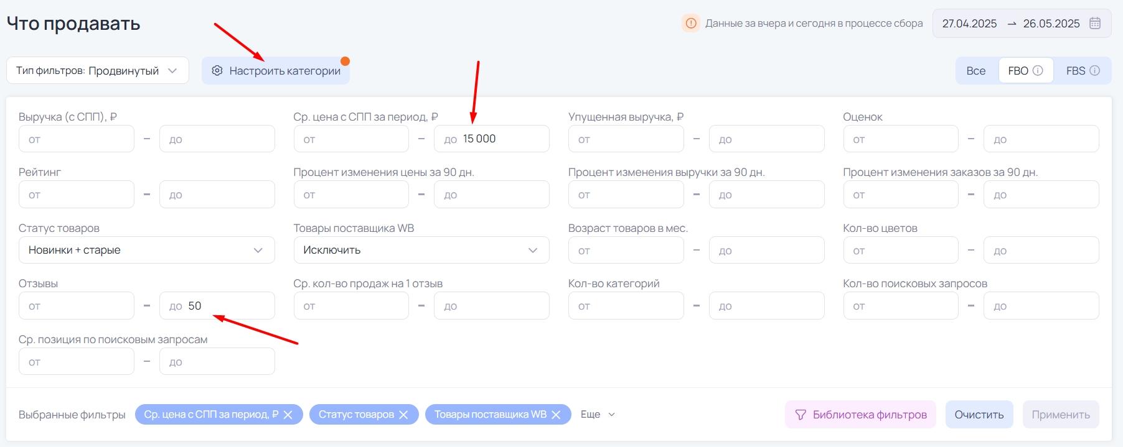1123x447 pixels.
Task: Open the Тип фильтров dropdown
Action: click(98, 71)
